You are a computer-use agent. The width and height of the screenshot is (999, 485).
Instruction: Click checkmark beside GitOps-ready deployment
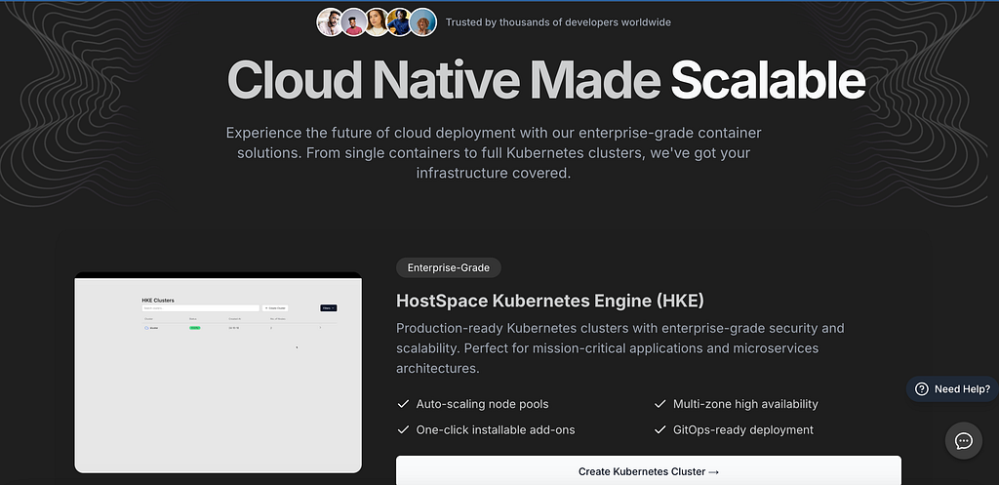click(660, 430)
